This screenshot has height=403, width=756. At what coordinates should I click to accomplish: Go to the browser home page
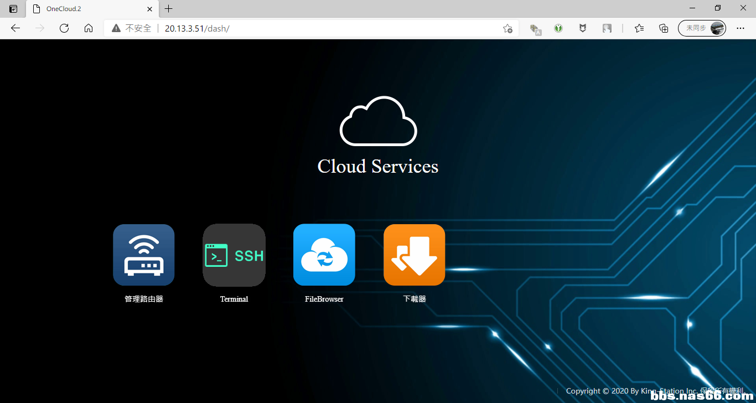tap(89, 28)
